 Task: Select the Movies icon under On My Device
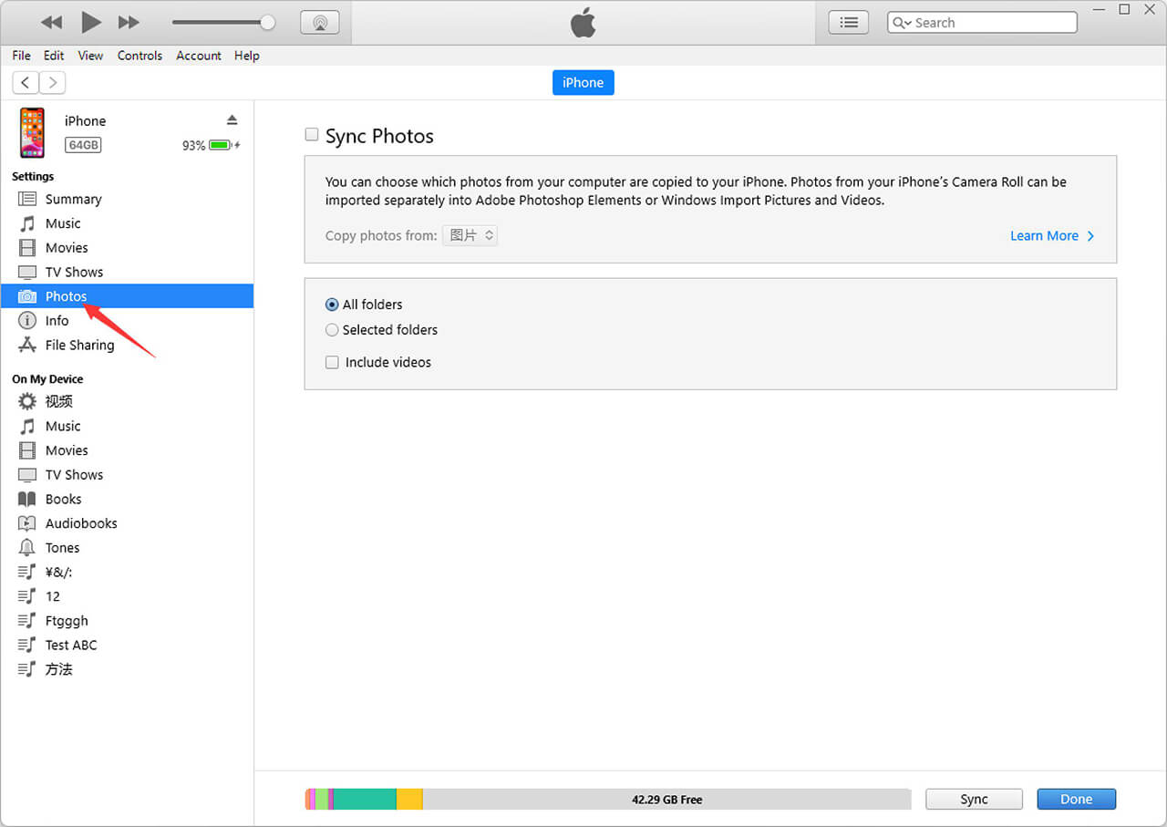pos(27,450)
